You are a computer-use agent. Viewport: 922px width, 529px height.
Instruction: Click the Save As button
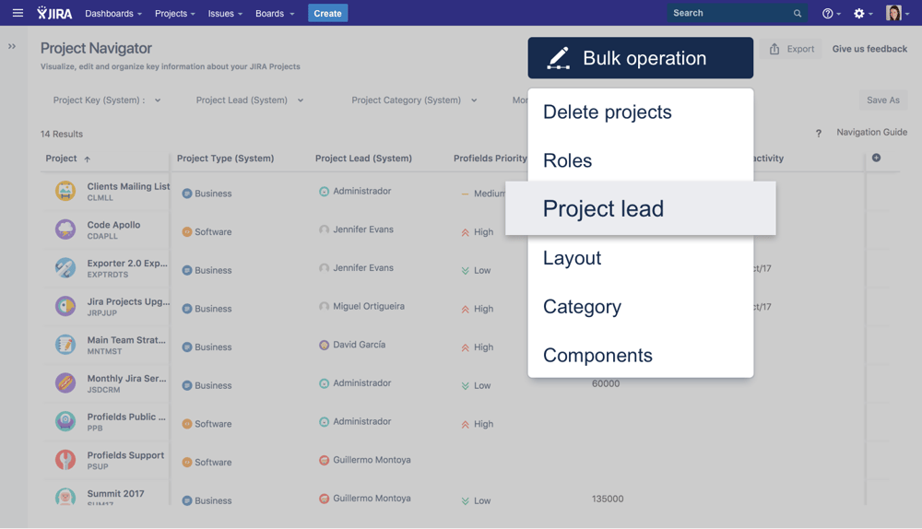coord(882,100)
